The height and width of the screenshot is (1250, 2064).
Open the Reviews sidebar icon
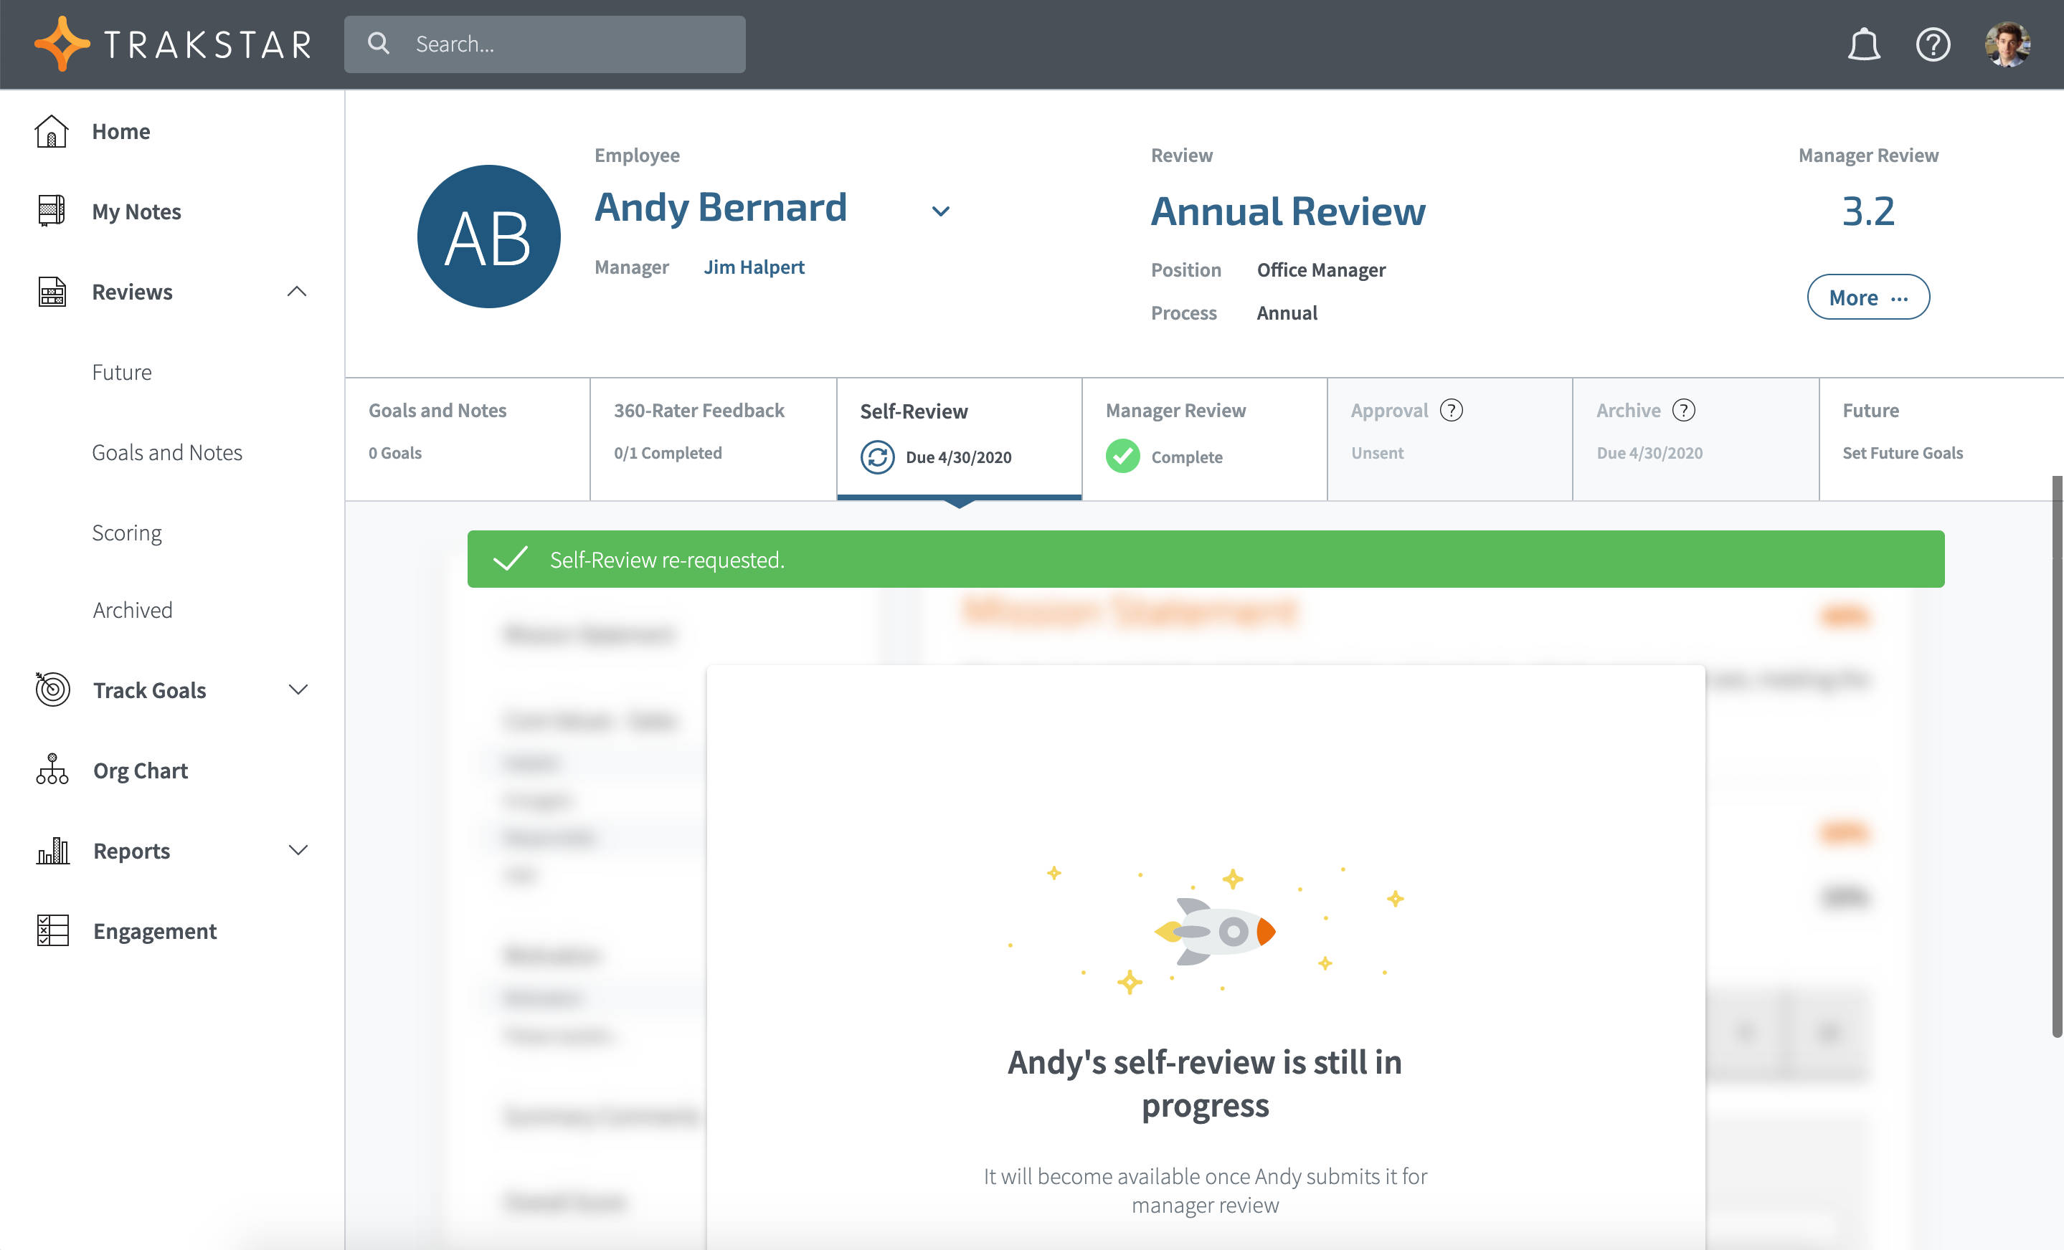tap(51, 292)
